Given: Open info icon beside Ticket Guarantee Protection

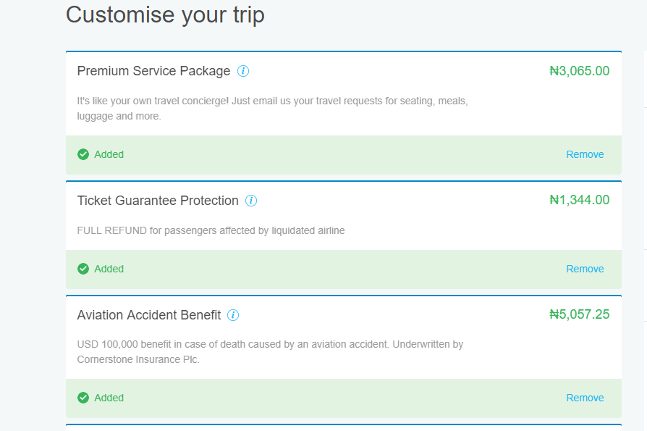Looking at the screenshot, I should point(251,201).
